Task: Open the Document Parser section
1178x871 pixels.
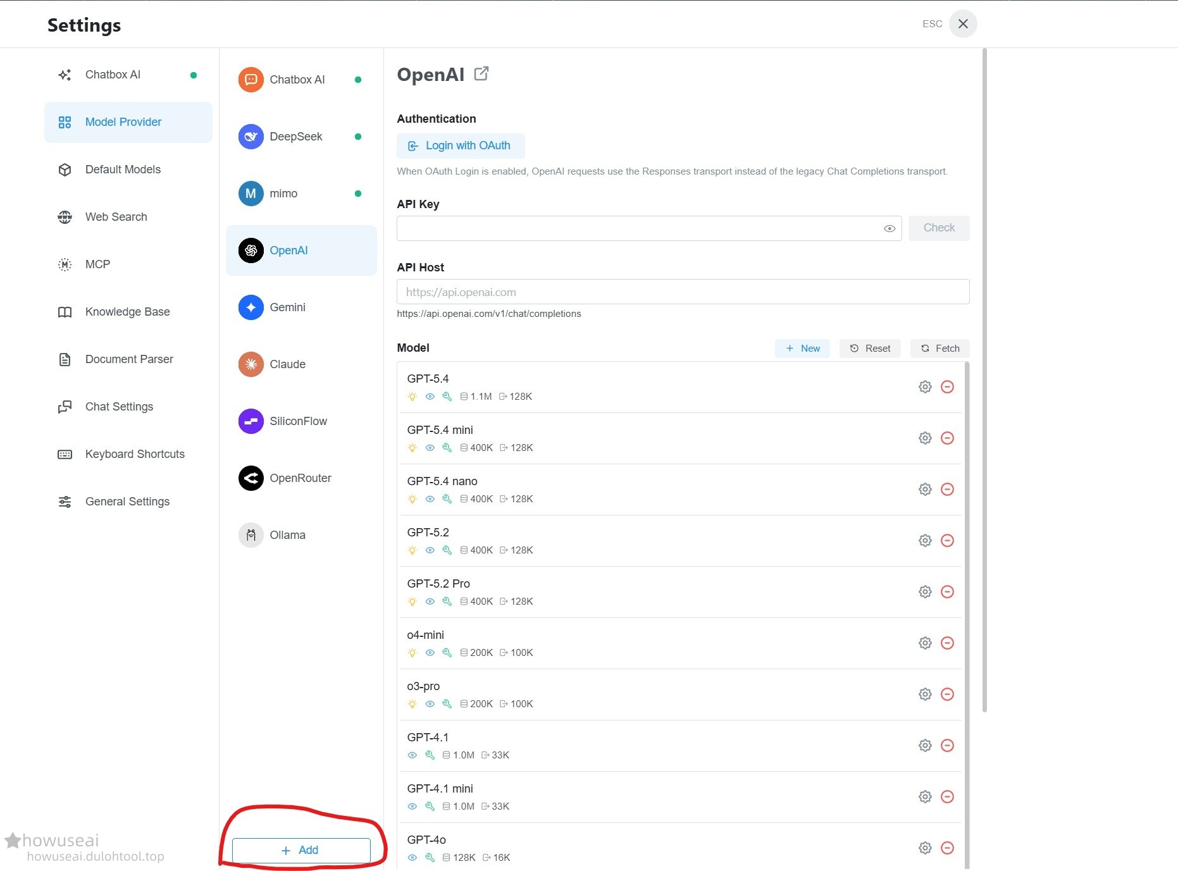Action: pos(128,359)
